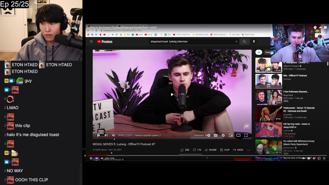The image size is (329, 185).
Task: Toggle the autoplay switch in the player
Action: coord(208,135)
